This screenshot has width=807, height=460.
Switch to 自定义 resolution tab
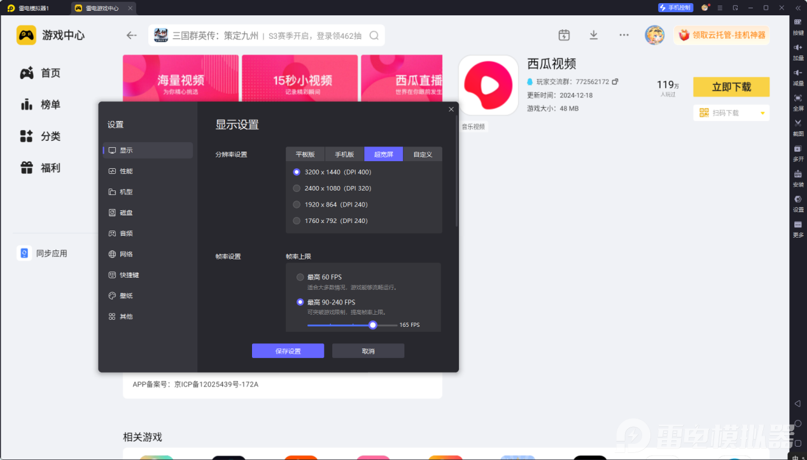[x=423, y=154]
